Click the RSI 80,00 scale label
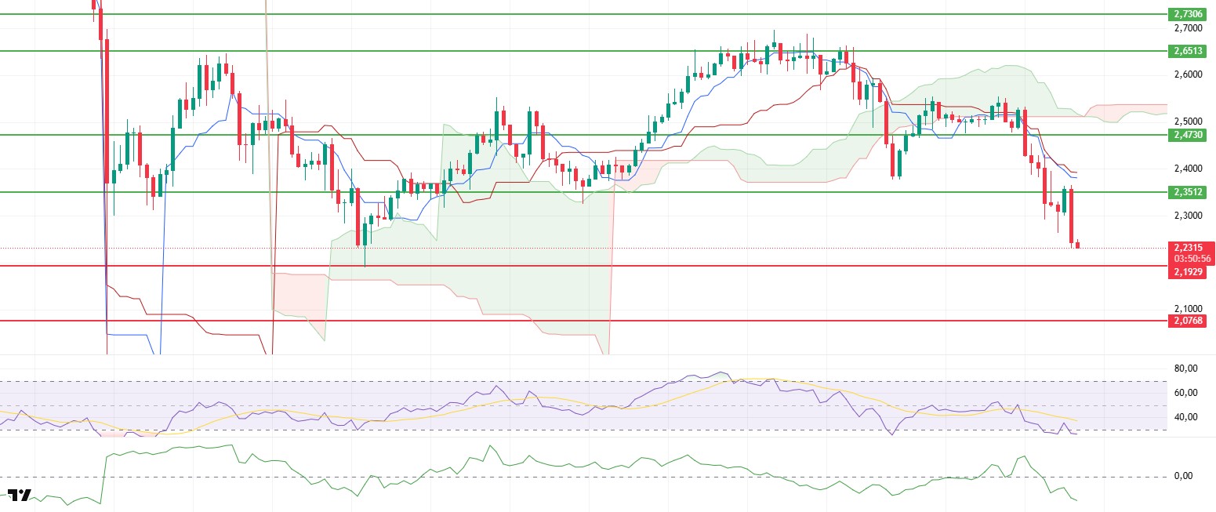1216x512 pixels. click(1185, 369)
